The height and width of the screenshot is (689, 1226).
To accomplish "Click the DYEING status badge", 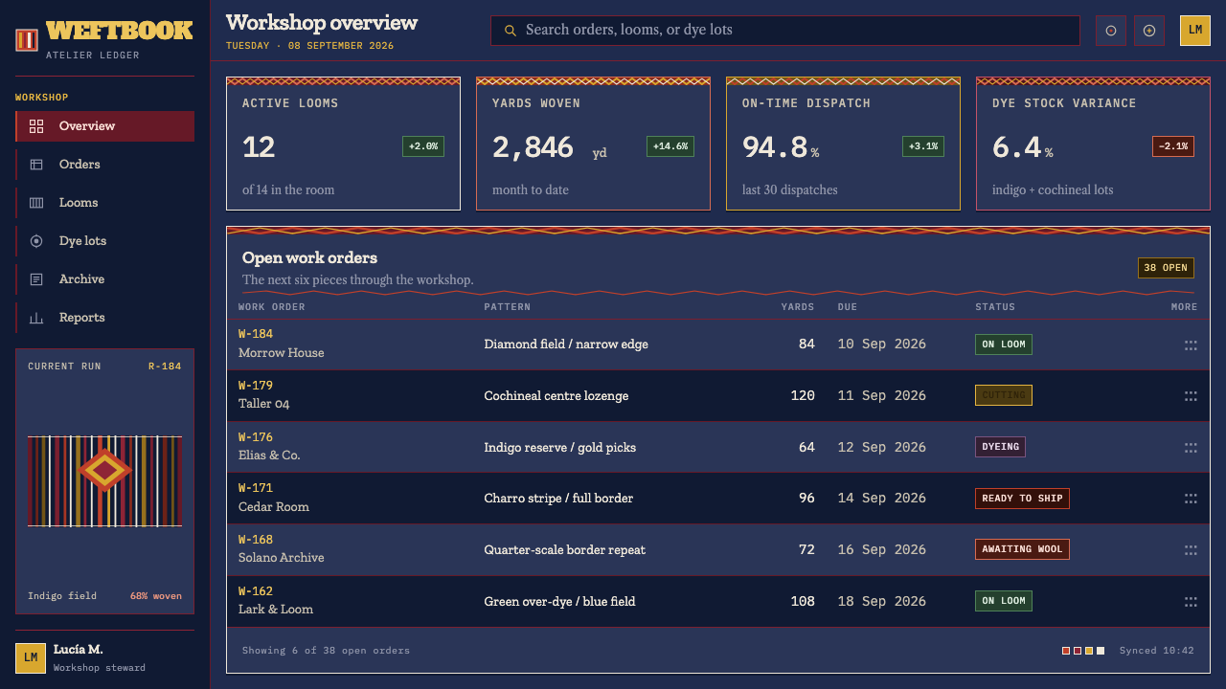I will 1000,447.
